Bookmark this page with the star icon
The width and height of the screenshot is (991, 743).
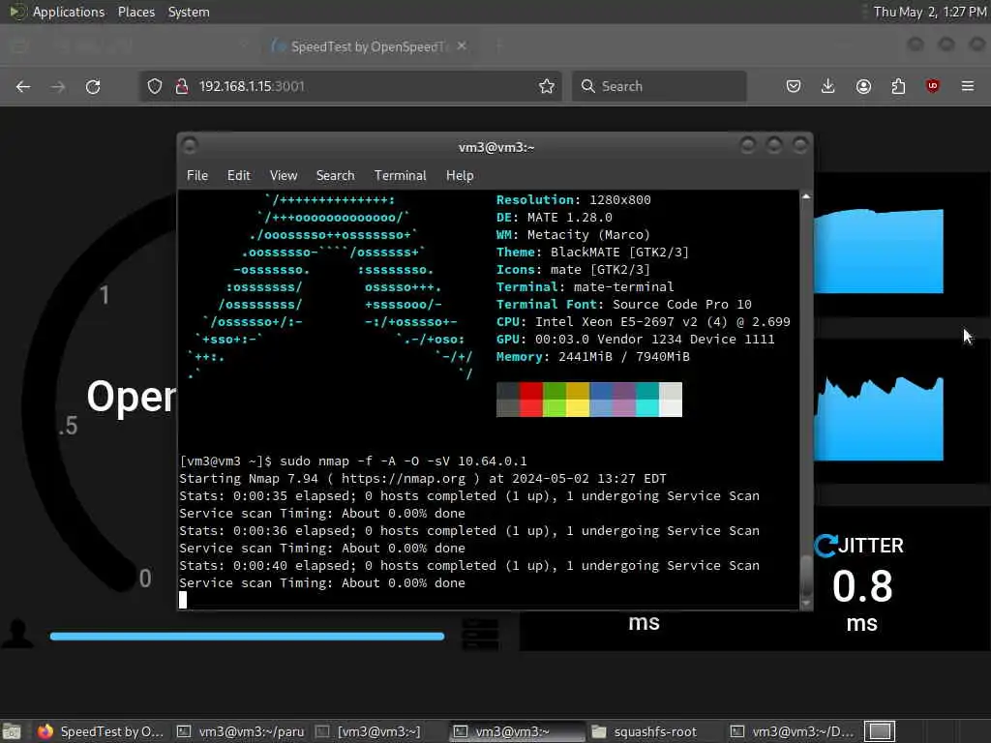(x=547, y=86)
